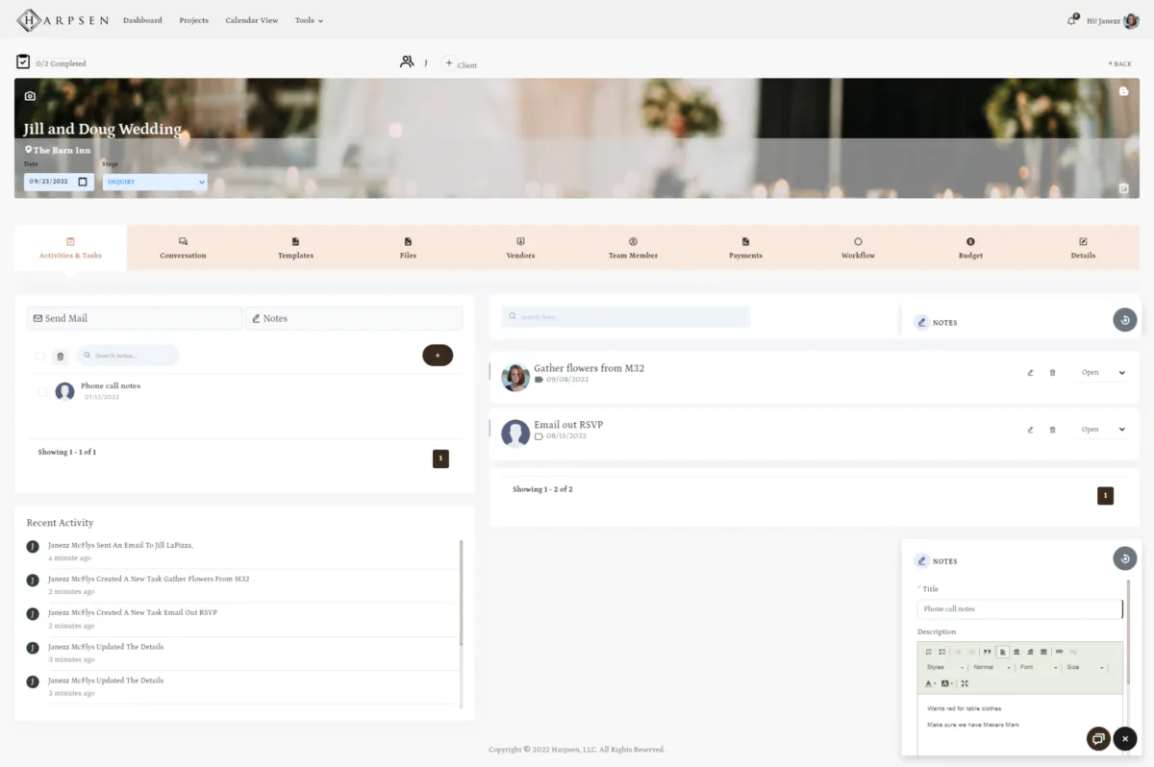Switch to the Payments tab
This screenshot has width=1154, height=767.
745,248
